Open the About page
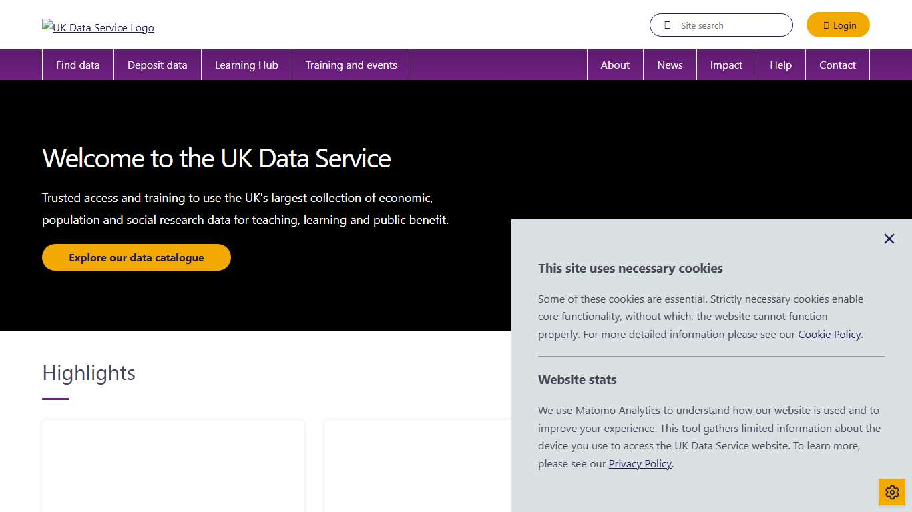The height and width of the screenshot is (512, 912). (x=614, y=65)
